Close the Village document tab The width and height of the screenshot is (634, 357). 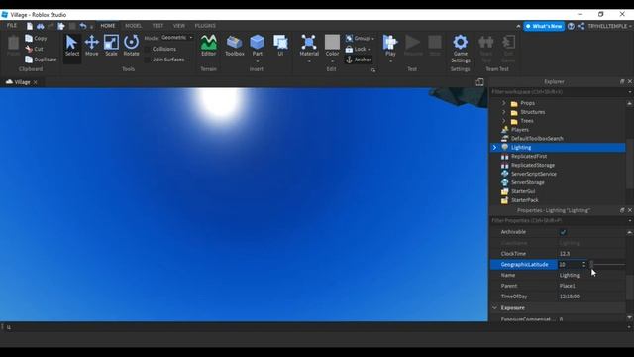[x=36, y=82]
